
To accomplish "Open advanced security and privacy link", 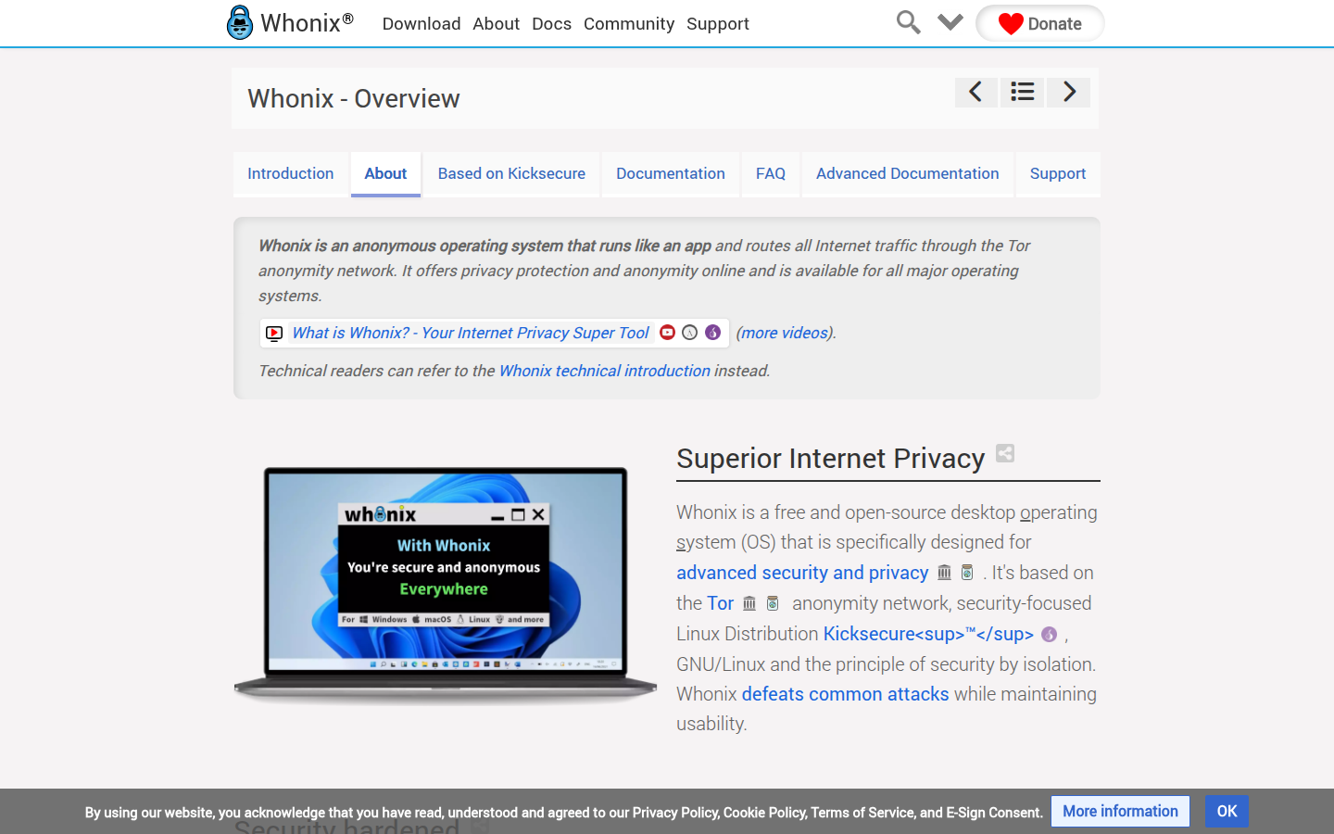I will (802, 573).
